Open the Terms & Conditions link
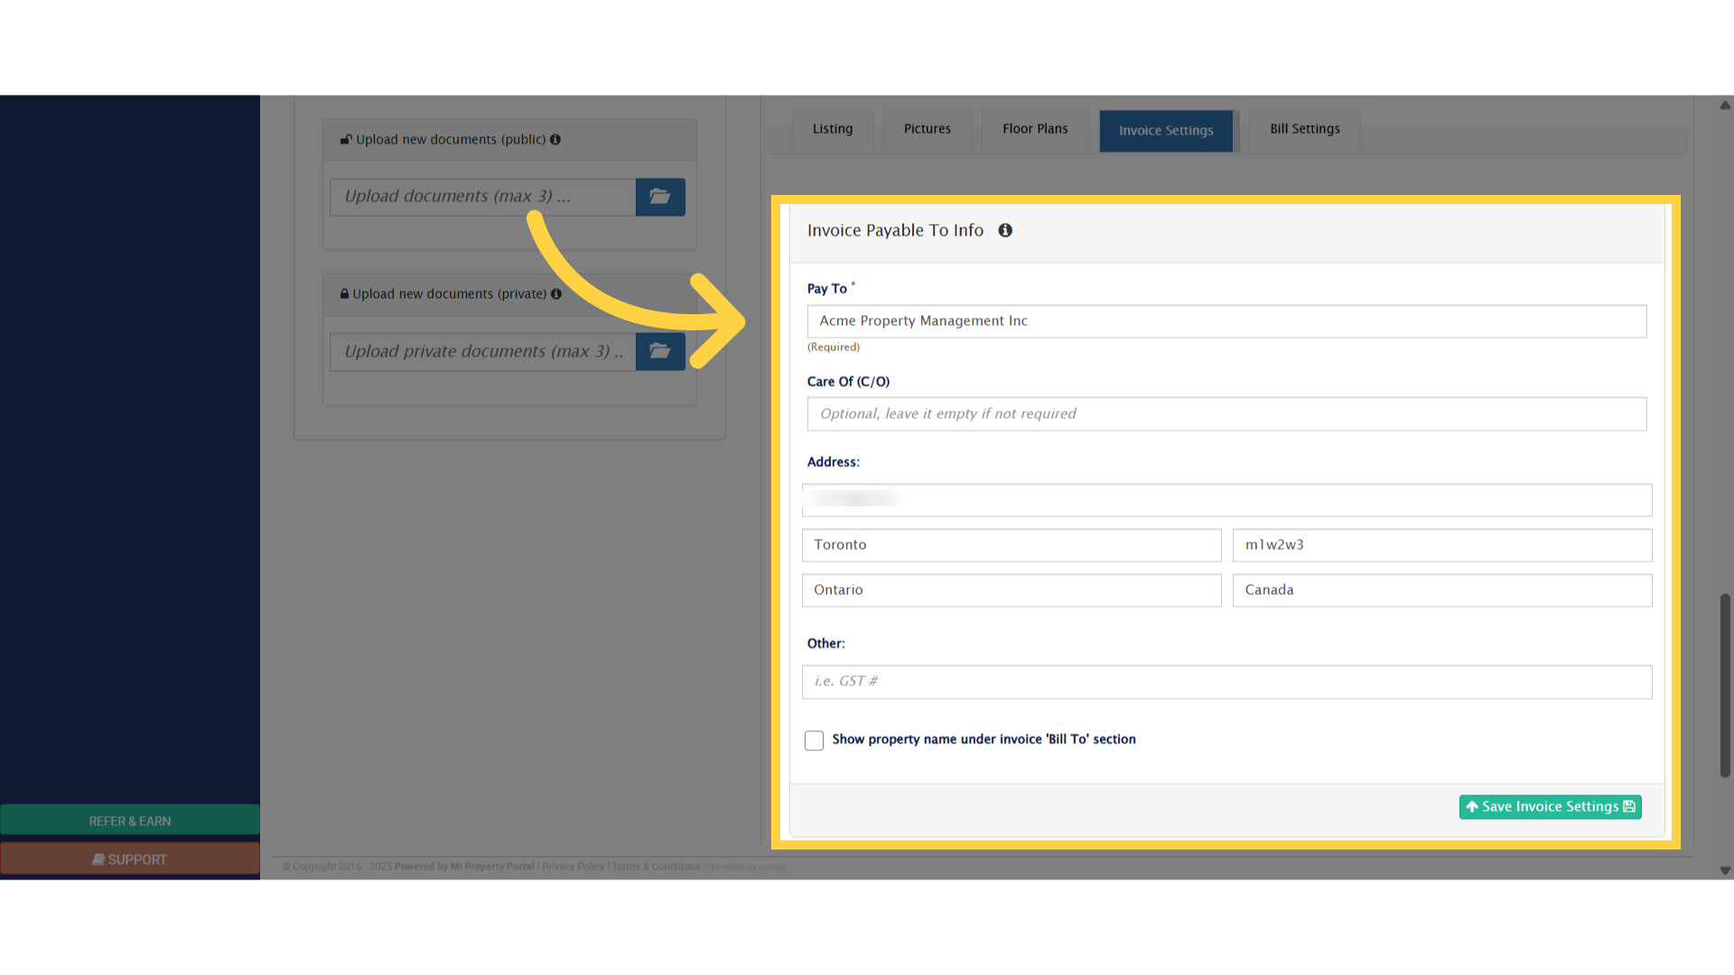The height and width of the screenshot is (975, 1734). coord(656,866)
